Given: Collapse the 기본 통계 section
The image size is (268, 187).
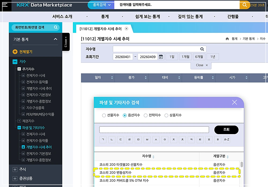Looking at the screenshot, I should (x=55, y=39).
